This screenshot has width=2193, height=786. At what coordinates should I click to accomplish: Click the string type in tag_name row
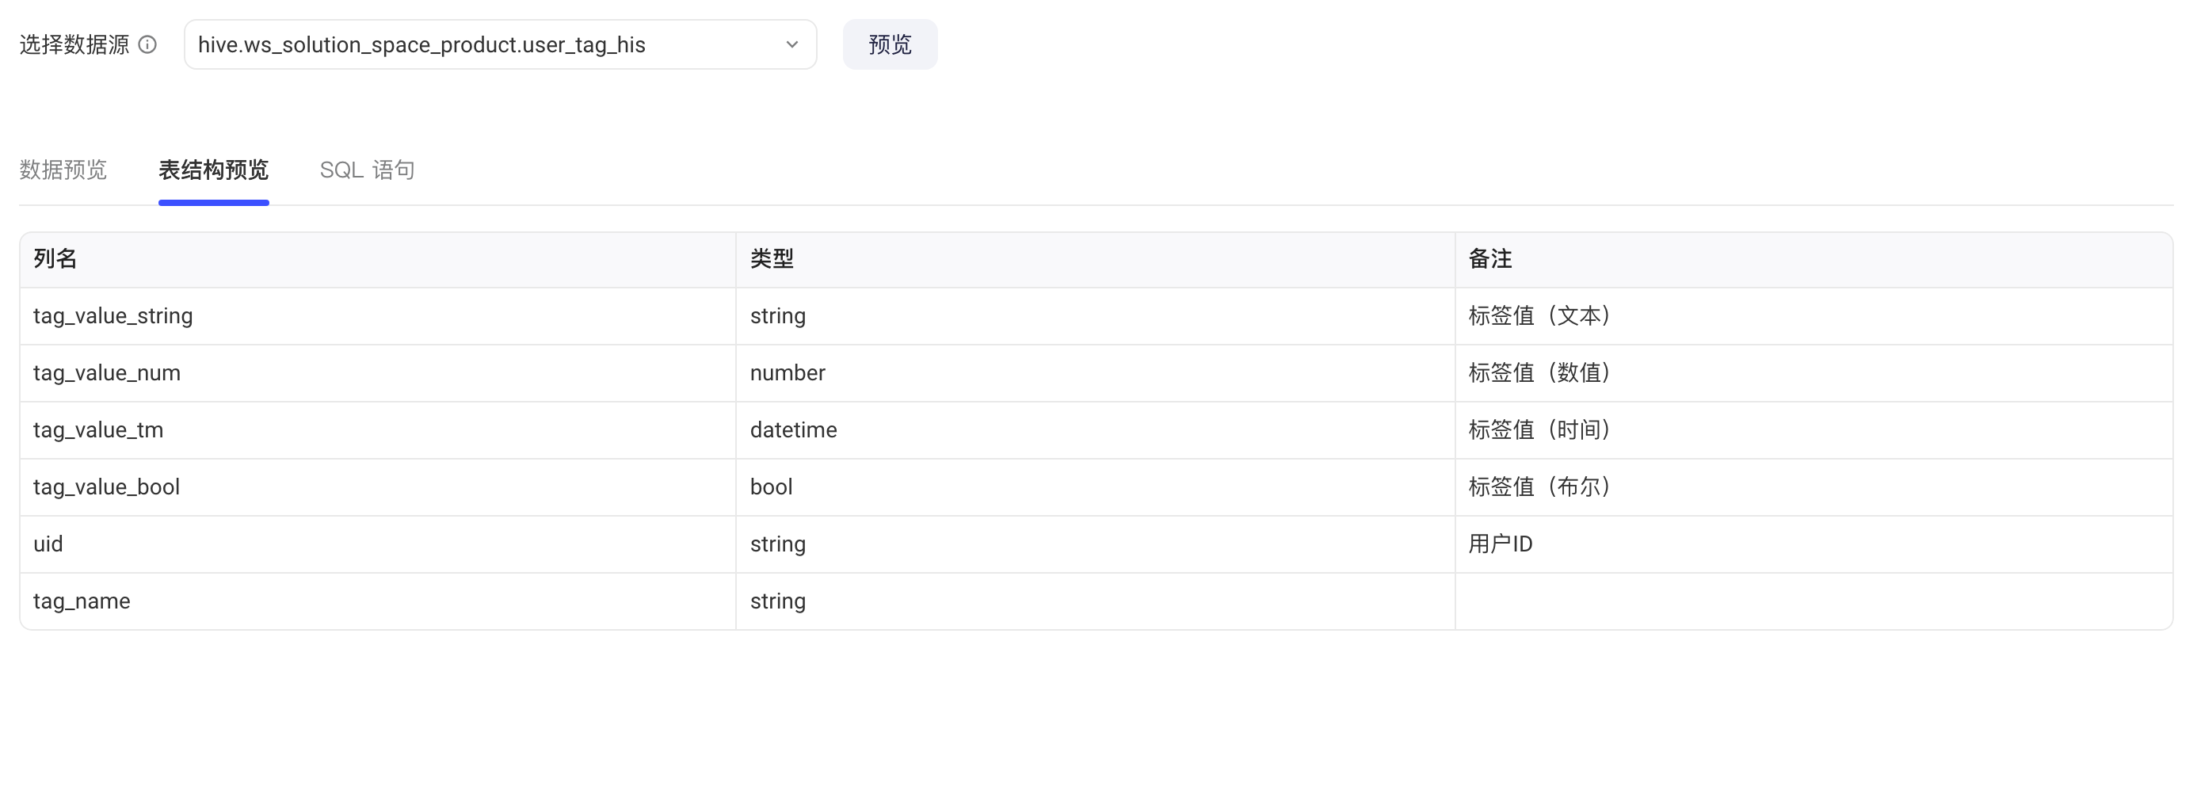point(1096,601)
